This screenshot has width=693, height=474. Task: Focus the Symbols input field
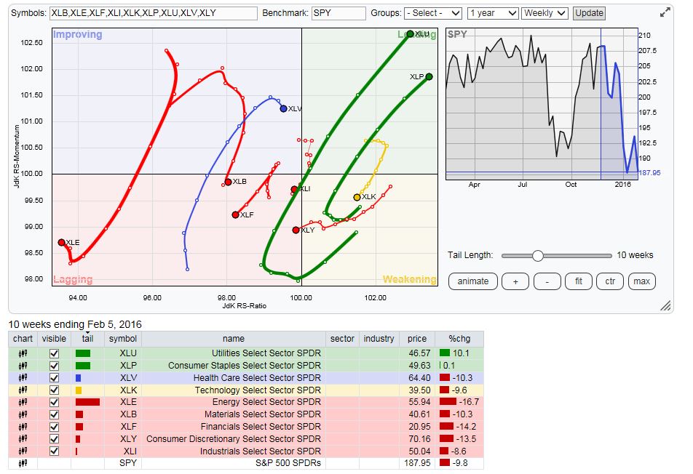point(154,13)
